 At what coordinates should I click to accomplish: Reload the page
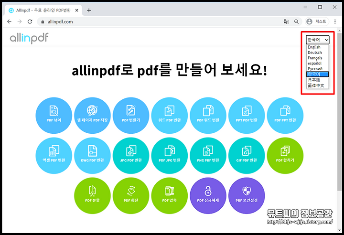click(30, 21)
